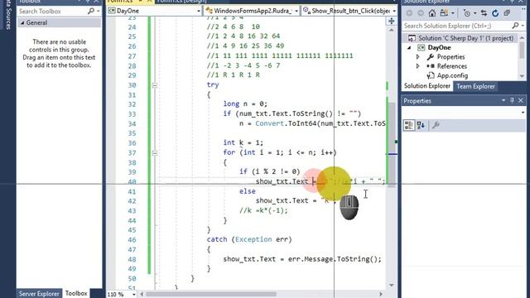Collapse All in Solution Explorer toolbar
530x298 pixels.
507,13
